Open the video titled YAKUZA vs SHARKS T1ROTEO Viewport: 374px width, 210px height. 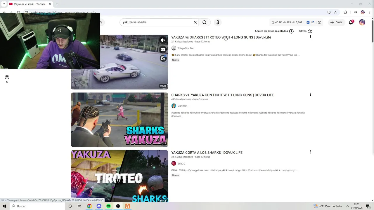[221, 37]
